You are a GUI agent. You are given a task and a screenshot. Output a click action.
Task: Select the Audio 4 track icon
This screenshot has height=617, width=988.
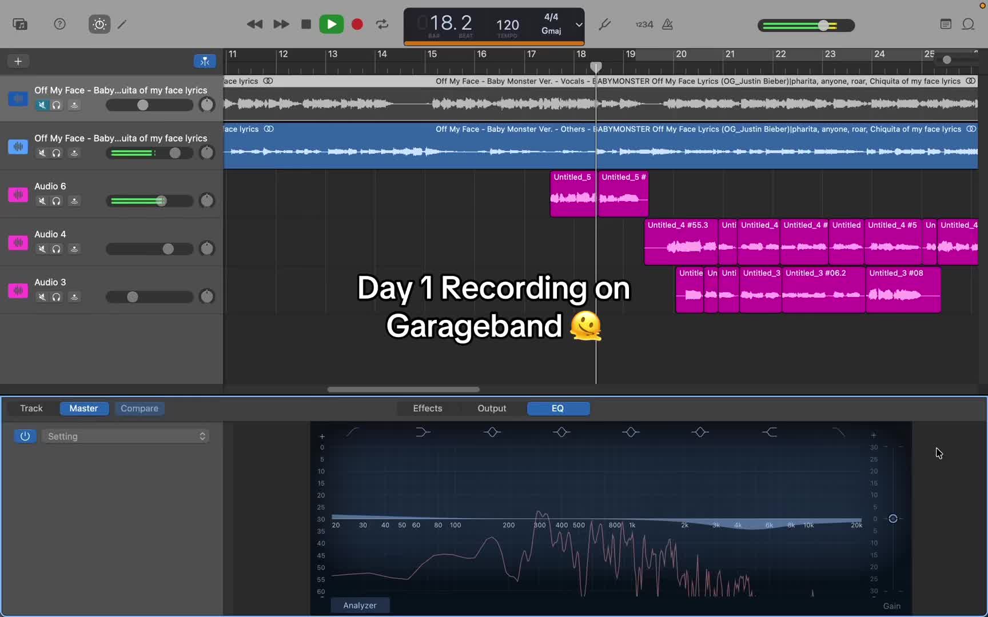click(x=18, y=242)
